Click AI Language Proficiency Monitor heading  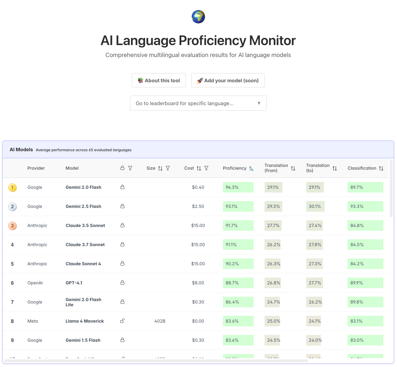[198, 41]
